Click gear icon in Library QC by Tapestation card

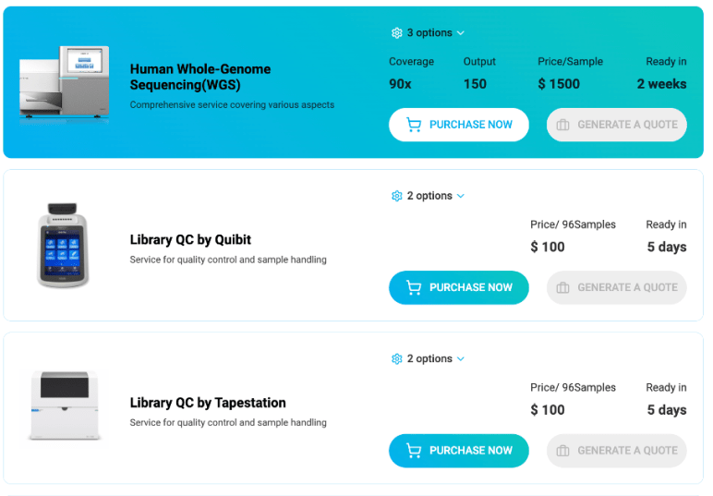coord(396,358)
